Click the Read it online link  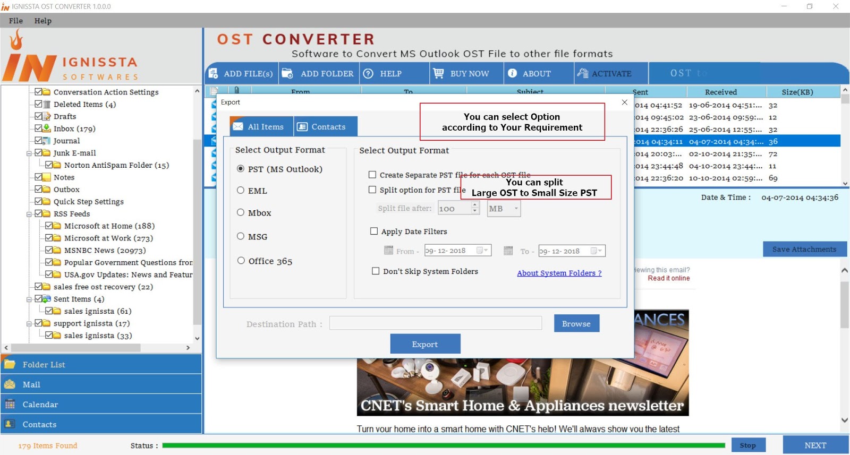point(668,278)
